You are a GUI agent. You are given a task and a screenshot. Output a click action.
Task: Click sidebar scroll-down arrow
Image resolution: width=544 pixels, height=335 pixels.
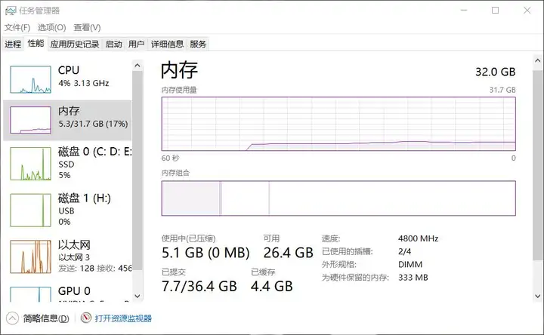click(138, 297)
